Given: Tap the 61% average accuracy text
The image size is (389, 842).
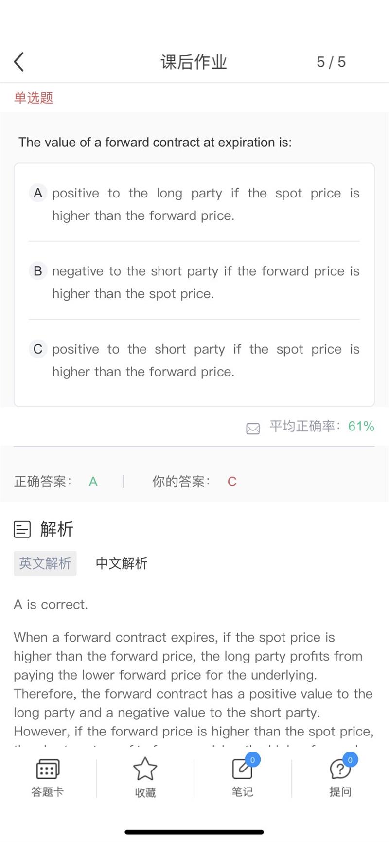Looking at the screenshot, I should point(361,427).
